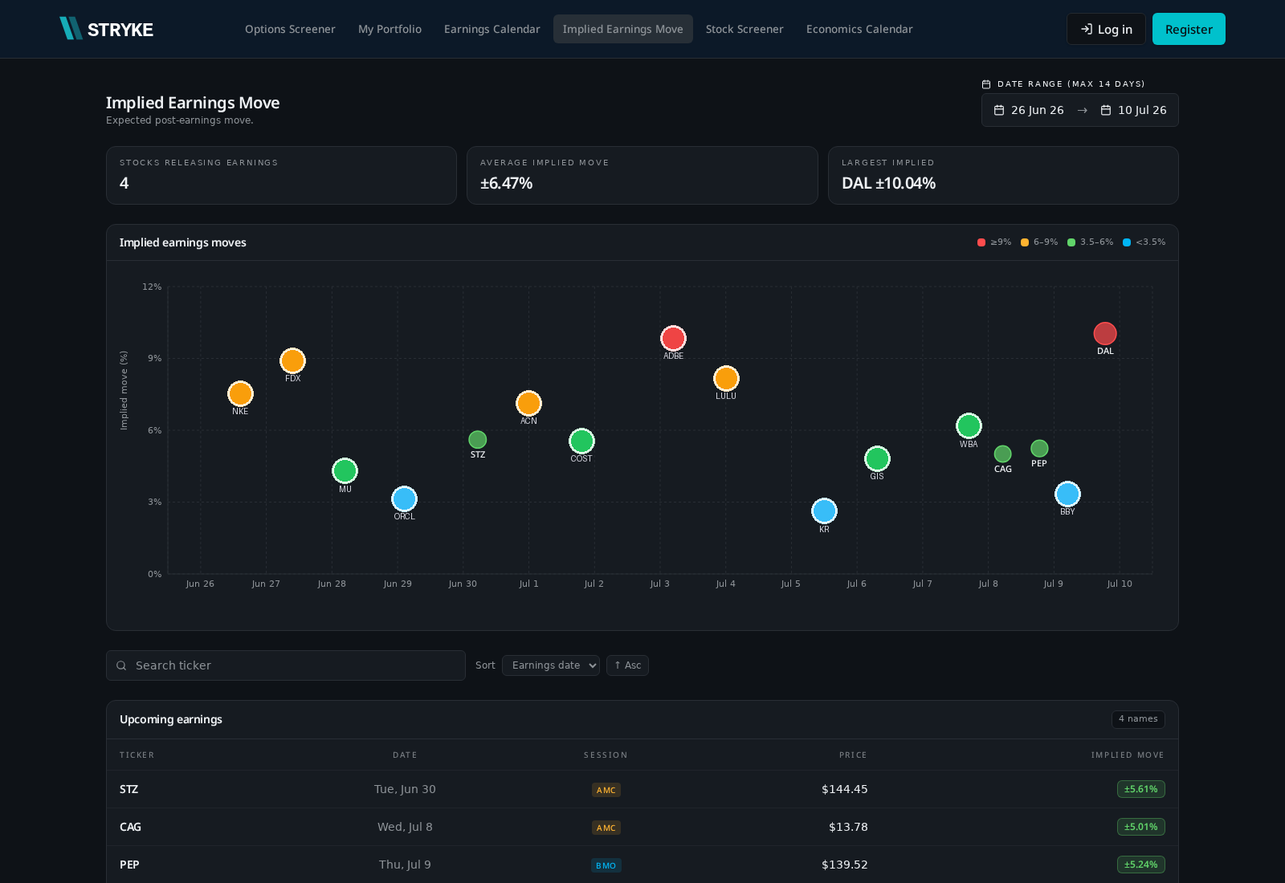1285x883 pixels.
Task: Open the PEP ticker row
Action: pos(642,865)
